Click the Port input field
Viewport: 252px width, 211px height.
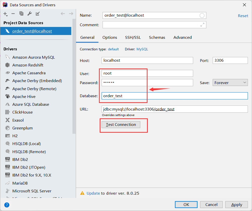point(230,60)
